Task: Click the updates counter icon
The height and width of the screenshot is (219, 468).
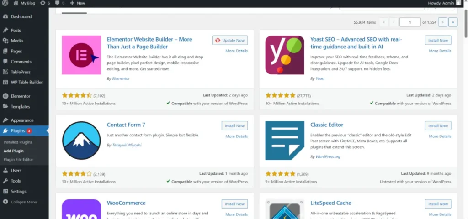Action: tap(43, 3)
